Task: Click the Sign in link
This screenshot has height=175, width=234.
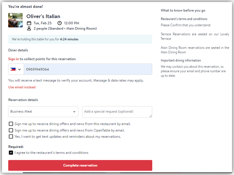Action: (x=14, y=59)
